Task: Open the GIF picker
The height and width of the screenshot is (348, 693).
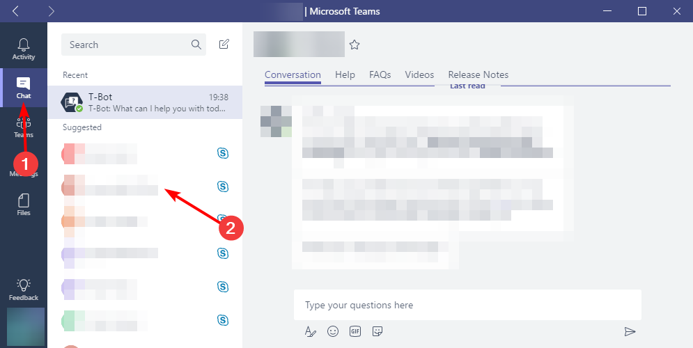Action: pyautogui.click(x=355, y=331)
